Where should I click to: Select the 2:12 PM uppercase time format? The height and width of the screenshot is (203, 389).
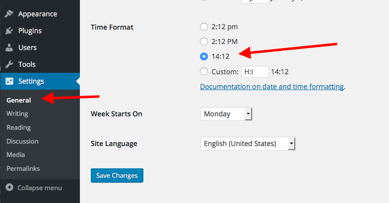click(x=204, y=42)
